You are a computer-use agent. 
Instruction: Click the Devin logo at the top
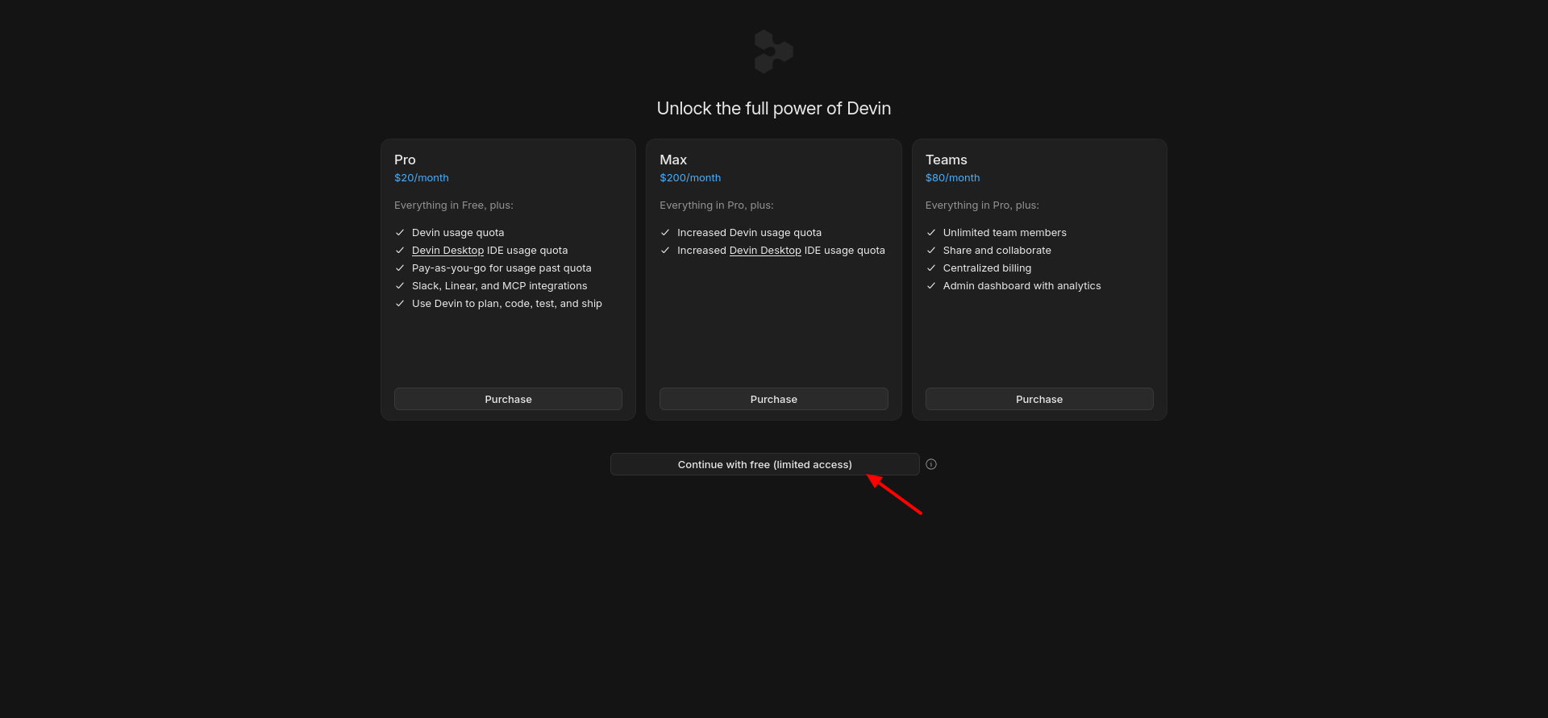773,52
